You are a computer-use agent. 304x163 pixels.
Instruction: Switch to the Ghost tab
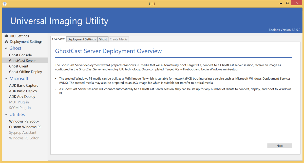103,39
